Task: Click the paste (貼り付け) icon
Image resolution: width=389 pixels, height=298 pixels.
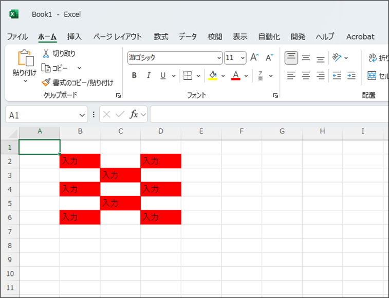Action: 24,58
